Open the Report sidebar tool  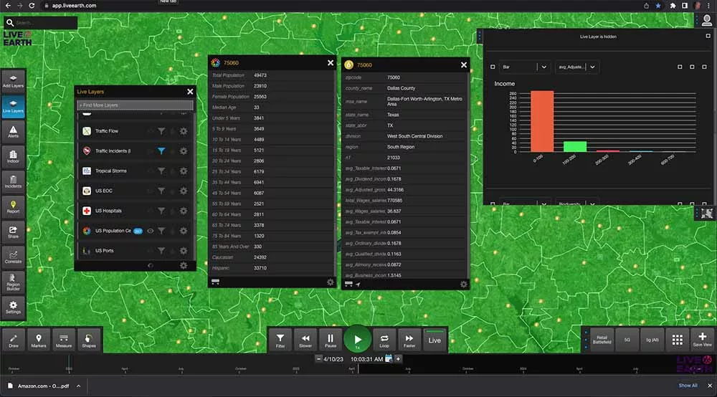(x=13, y=207)
